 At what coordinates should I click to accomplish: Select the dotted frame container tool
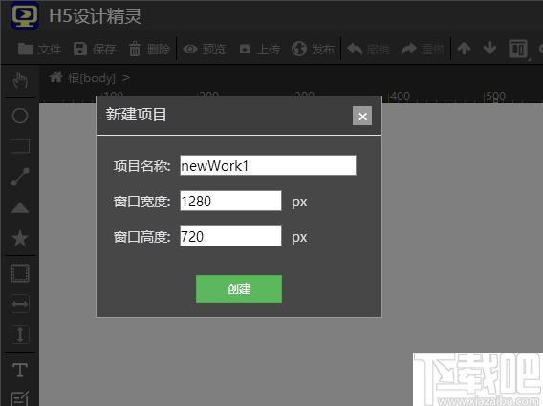click(x=20, y=273)
